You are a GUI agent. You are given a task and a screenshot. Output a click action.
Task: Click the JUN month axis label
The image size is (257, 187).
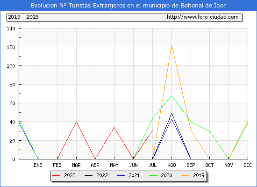click(x=134, y=165)
